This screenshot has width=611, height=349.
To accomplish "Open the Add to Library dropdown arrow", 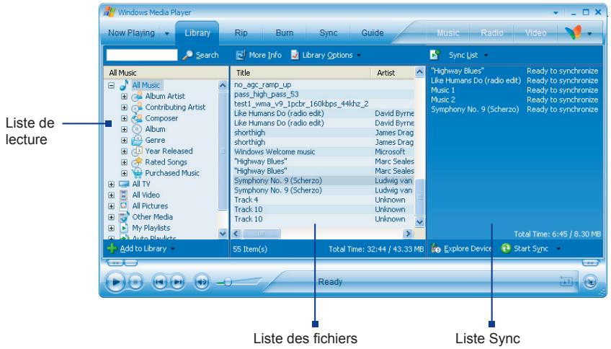I will pos(173,248).
